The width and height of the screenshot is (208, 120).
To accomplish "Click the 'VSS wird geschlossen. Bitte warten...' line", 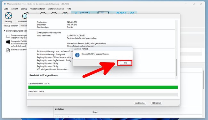I will (53, 69).
